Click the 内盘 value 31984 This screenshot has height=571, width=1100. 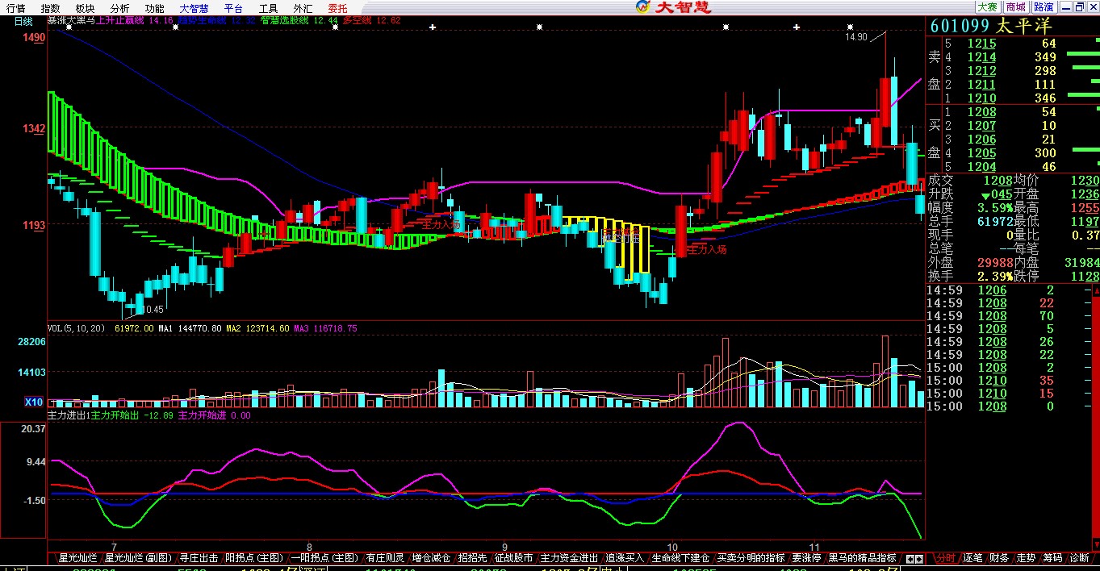1081,262
